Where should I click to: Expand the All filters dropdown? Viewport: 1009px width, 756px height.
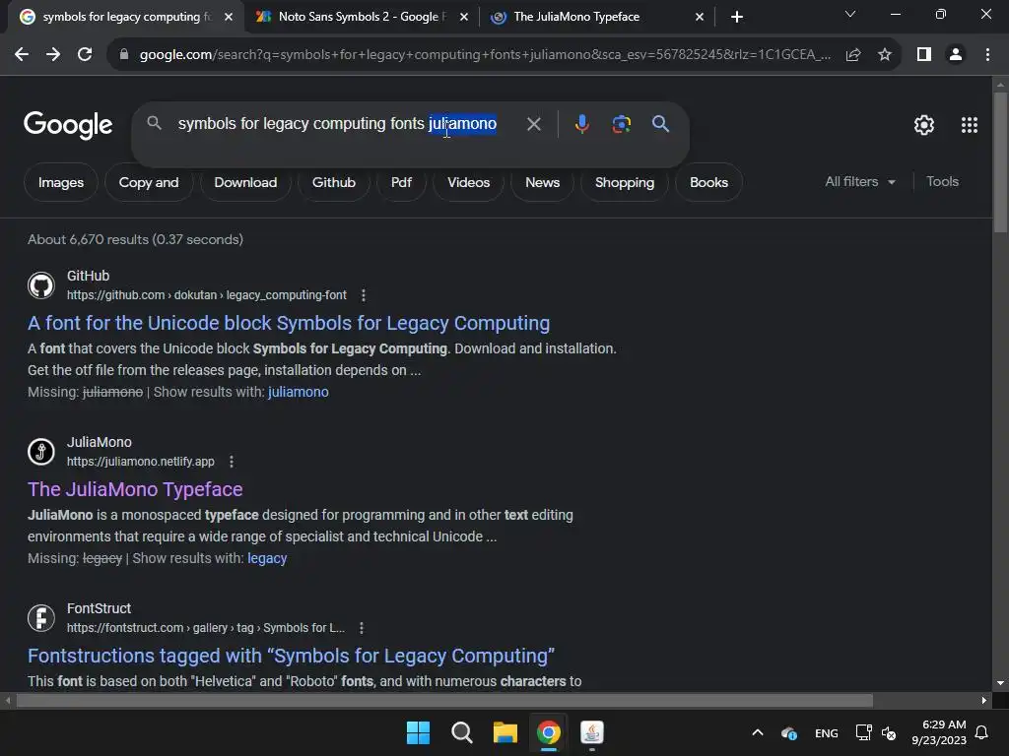pyautogui.click(x=860, y=182)
